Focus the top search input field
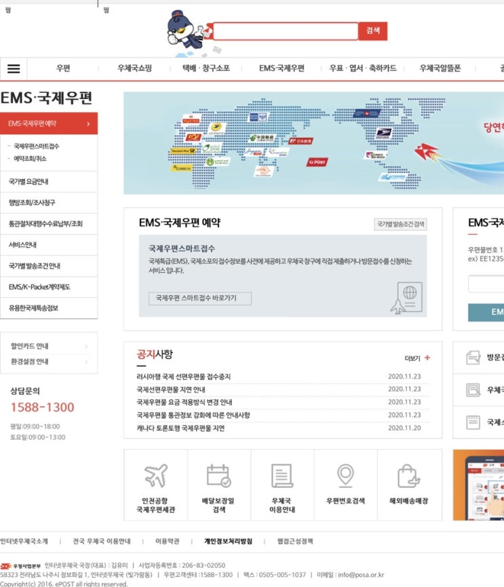 pos(286,31)
